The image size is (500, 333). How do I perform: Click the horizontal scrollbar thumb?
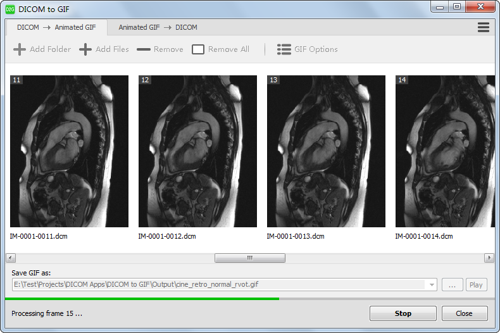[249, 258]
